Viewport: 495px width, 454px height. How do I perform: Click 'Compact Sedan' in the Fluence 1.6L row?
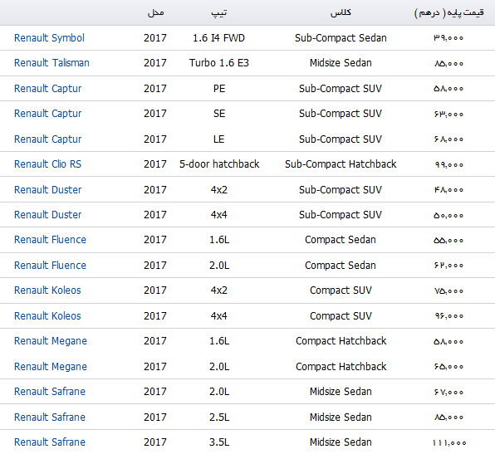tap(341, 240)
